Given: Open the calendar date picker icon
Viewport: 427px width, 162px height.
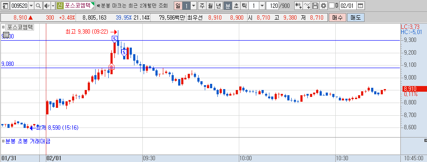Looking at the screenshot, I should click(360, 5).
